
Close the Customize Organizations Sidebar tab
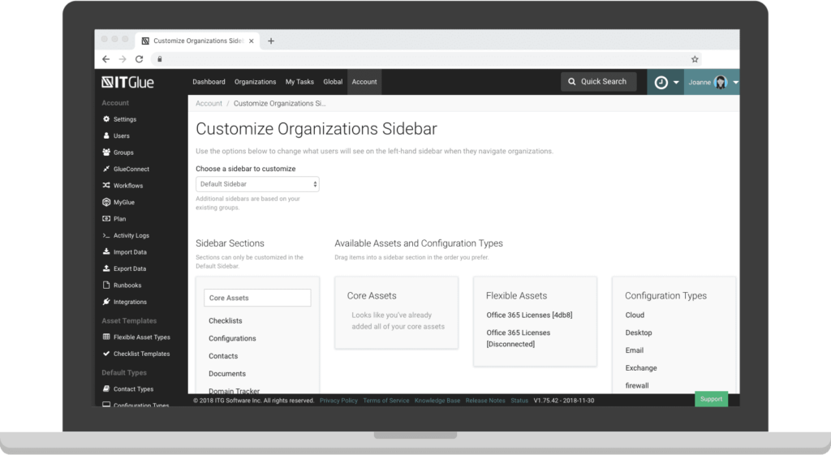coord(252,41)
